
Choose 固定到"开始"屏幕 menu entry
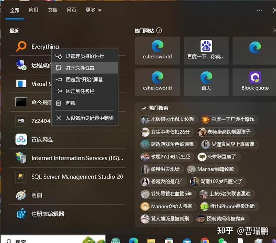[x=85, y=80]
